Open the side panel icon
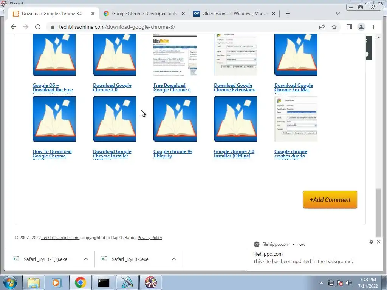Image resolution: width=387 pixels, height=290 pixels. point(349,27)
